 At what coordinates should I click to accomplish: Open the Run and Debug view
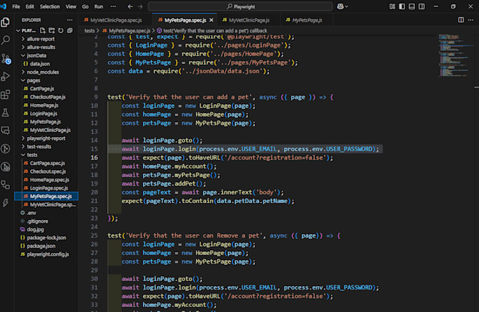coord(6,76)
